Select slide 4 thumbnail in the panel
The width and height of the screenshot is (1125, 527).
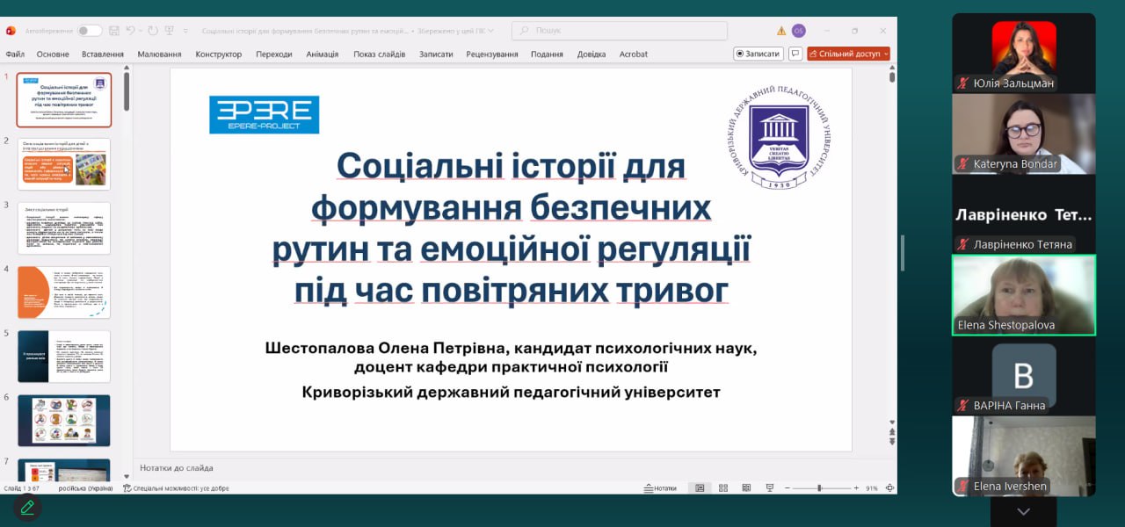(x=64, y=292)
